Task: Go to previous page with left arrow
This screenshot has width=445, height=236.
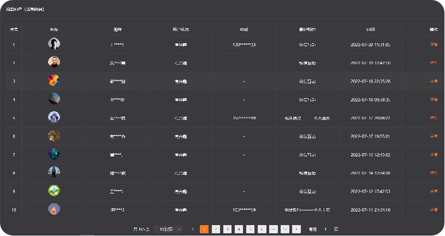Action: point(193,229)
